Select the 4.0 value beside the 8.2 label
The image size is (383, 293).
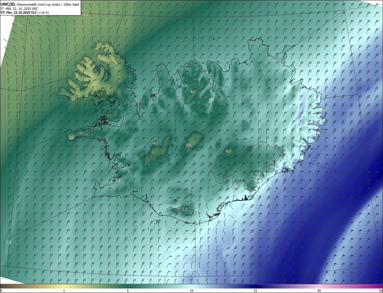[193, 92]
